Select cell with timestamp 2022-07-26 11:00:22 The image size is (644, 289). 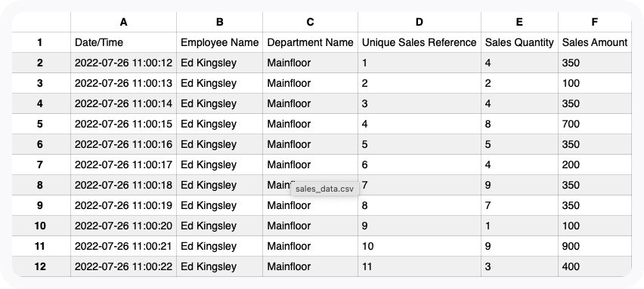pos(124,266)
